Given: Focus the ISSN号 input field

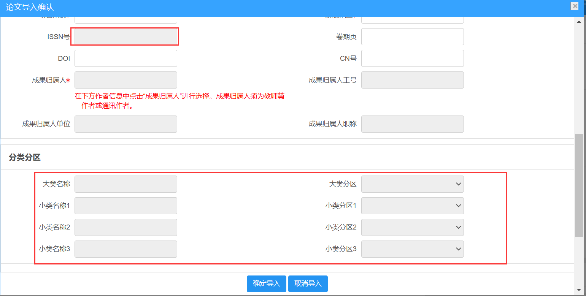Looking at the screenshot, I should click(x=125, y=37).
